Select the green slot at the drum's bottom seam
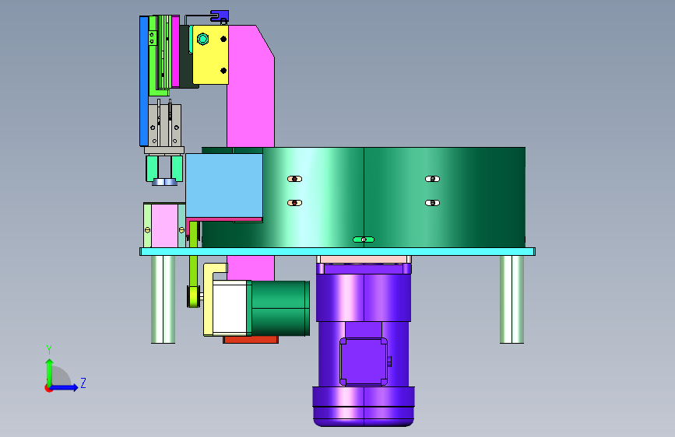 pyautogui.click(x=364, y=239)
